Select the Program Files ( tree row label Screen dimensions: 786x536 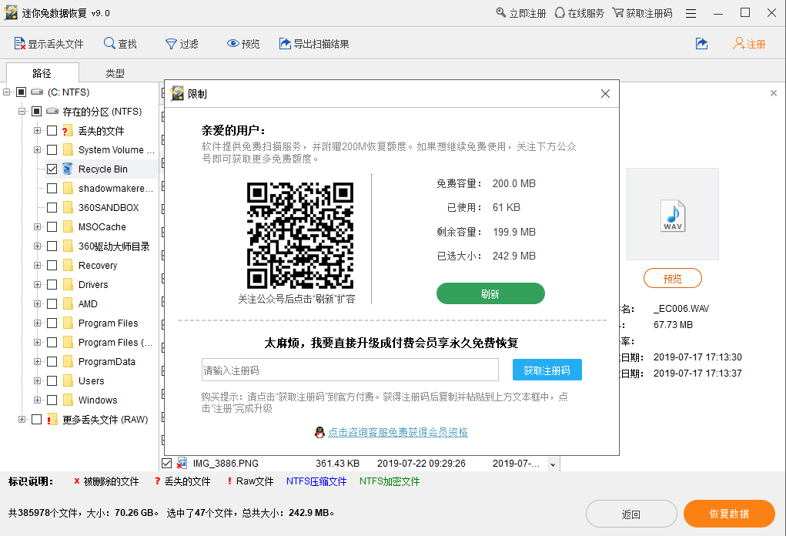(x=115, y=343)
